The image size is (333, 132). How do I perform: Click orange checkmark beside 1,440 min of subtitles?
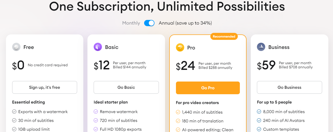[178, 112]
